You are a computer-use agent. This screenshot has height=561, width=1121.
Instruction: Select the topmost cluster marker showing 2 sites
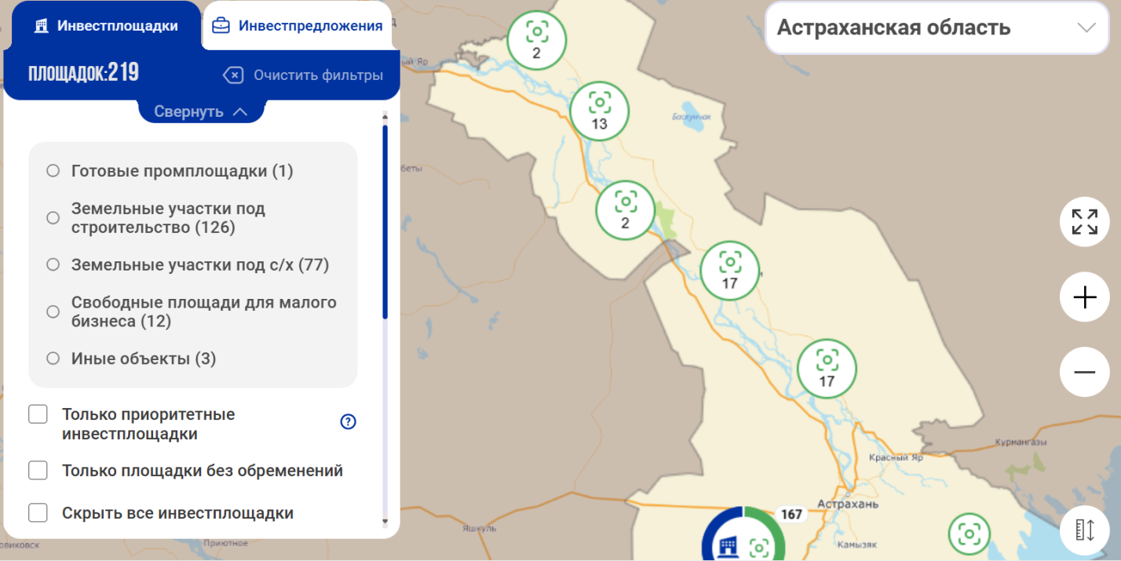point(537,39)
